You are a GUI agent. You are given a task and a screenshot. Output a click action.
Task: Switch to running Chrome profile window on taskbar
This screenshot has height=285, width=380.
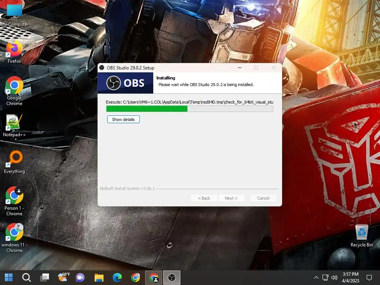[154, 278]
